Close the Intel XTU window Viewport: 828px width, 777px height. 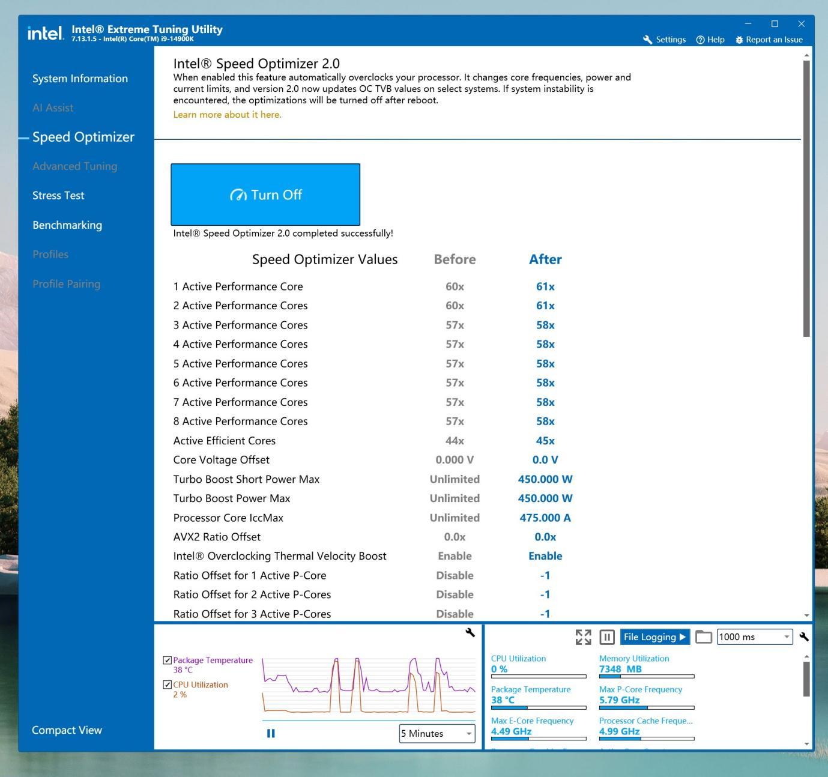(x=801, y=23)
